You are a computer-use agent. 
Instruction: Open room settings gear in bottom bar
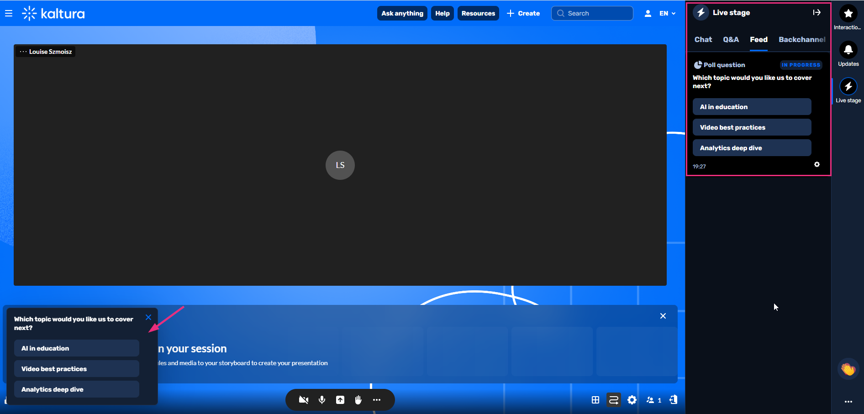(632, 400)
